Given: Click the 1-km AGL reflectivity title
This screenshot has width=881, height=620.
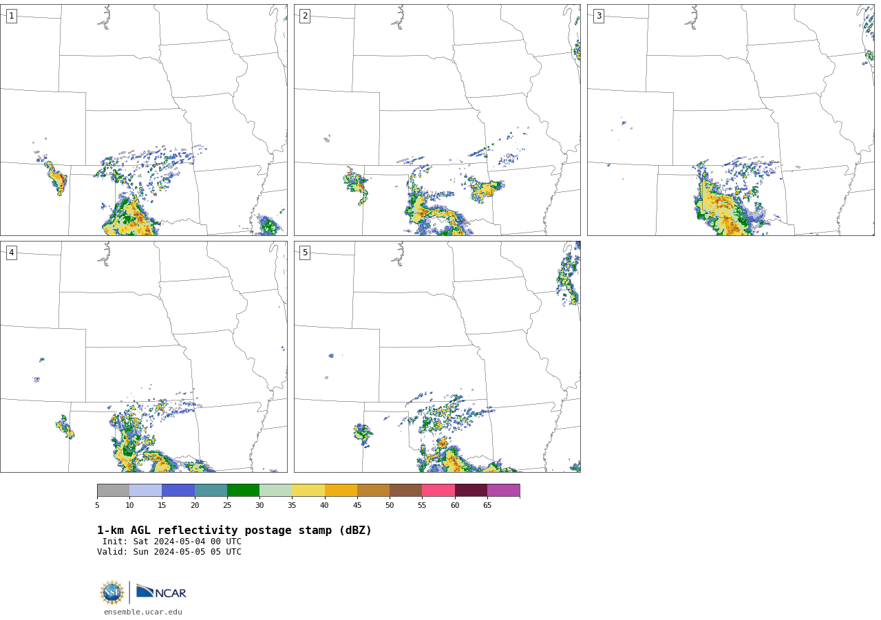Looking at the screenshot, I should 234,531.
